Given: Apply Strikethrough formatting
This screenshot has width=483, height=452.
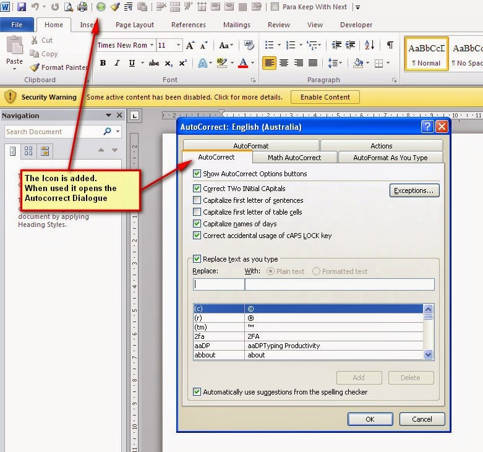Looking at the screenshot, I should click(x=154, y=63).
